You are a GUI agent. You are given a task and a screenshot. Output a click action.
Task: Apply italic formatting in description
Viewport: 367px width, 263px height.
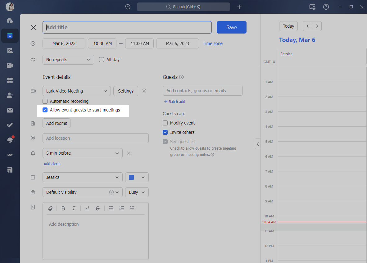(x=74, y=208)
